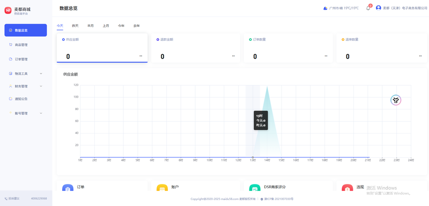Click the 违规 card icon
This screenshot has width=429, height=206.
tap(347, 188)
